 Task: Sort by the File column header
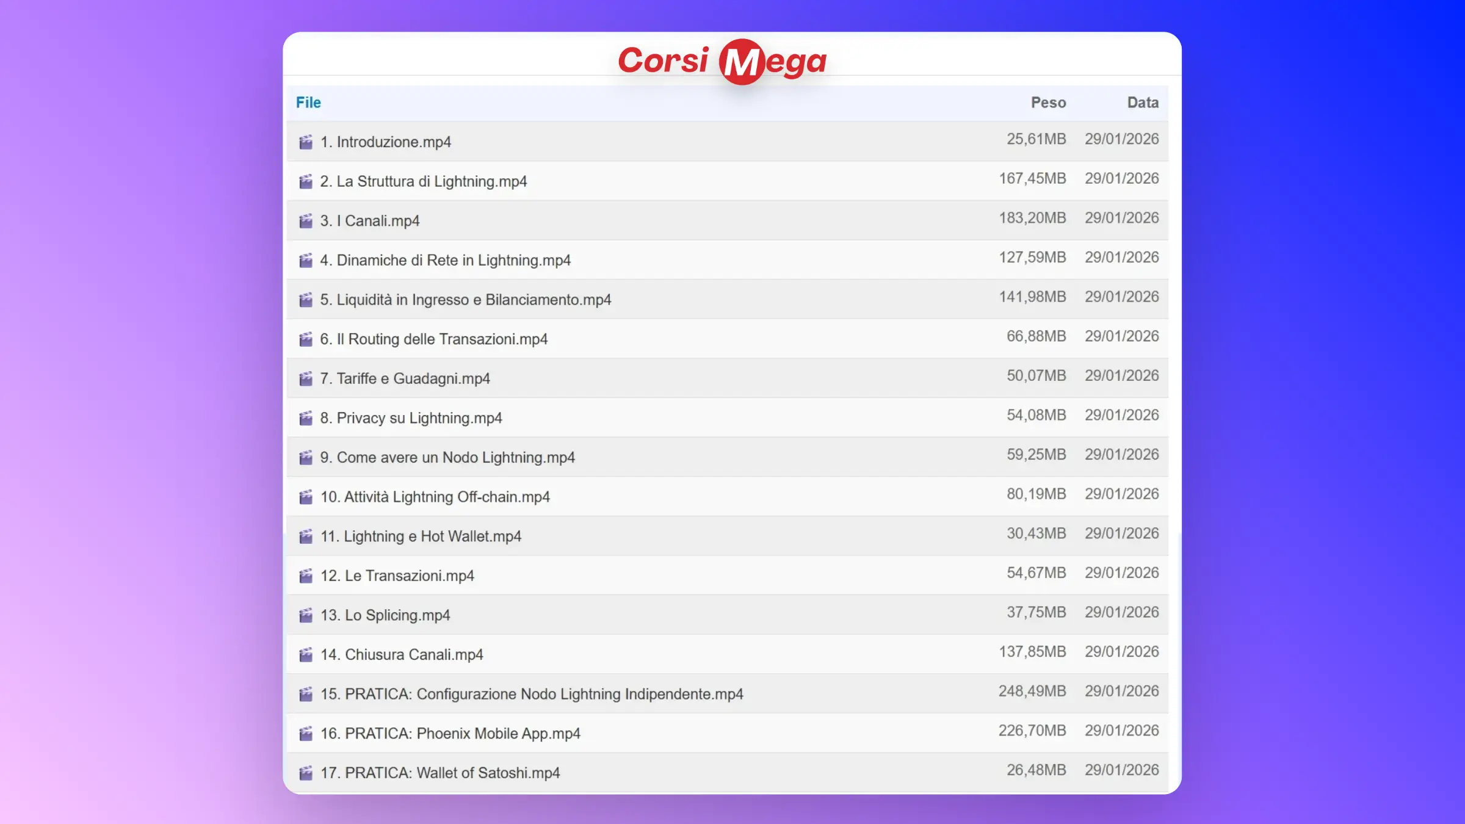(x=308, y=103)
